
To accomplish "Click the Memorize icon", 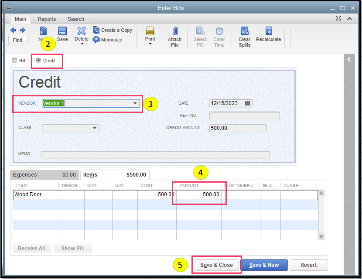I will tap(96, 40).
